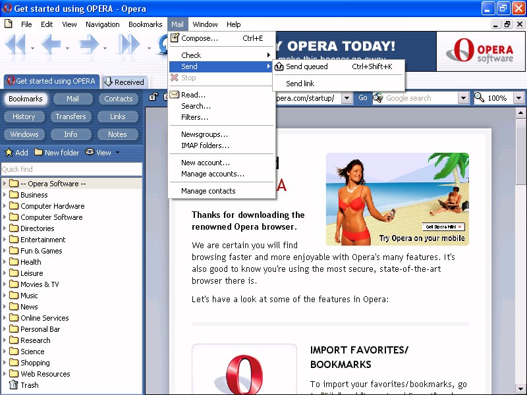The image size is (527, 395).
Task: Click the Rewind navigation arrow icon
Action: tap(16, 45)
